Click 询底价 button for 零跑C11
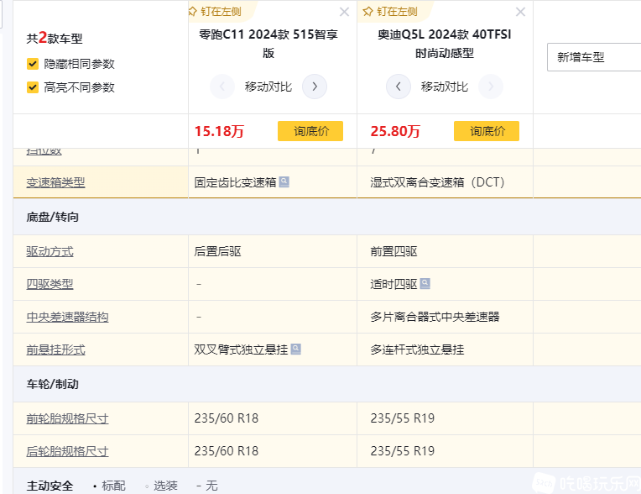Screen dimensions: 641x494 pos(310,131)
